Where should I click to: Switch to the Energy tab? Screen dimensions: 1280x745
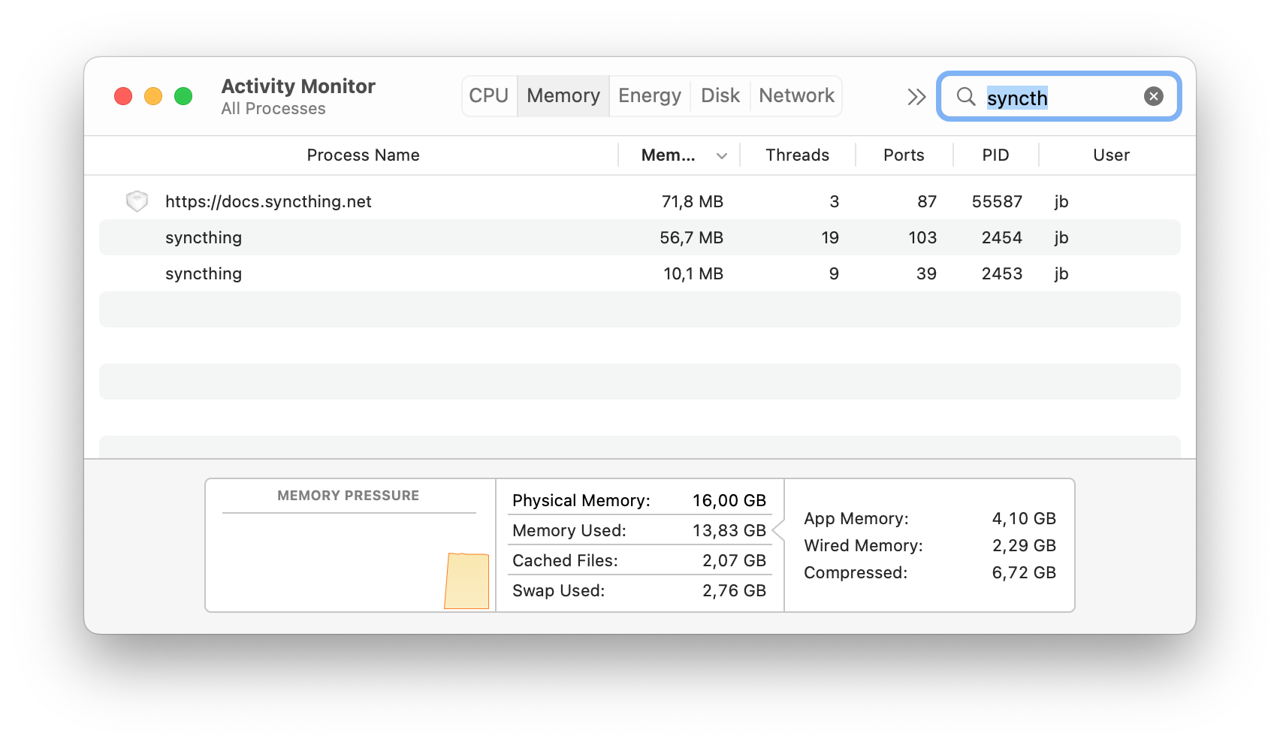(650, 96)
